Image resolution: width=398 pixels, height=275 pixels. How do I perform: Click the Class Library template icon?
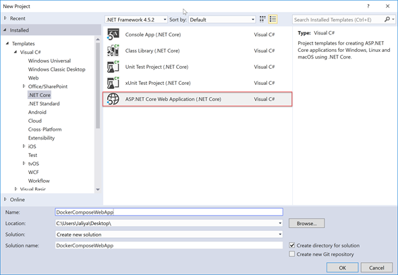click(x=113, y=51)
